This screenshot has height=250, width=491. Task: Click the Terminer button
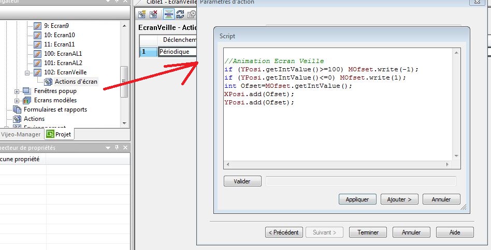click(368, 232)
